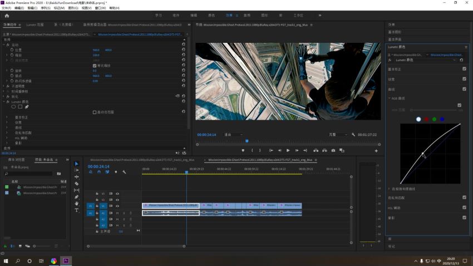
Task: Select red curve channel
Action: coord(426,120)
